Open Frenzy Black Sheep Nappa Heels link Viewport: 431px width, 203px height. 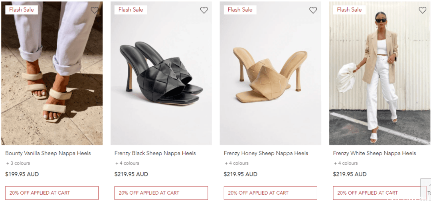(x=155, y=153)
